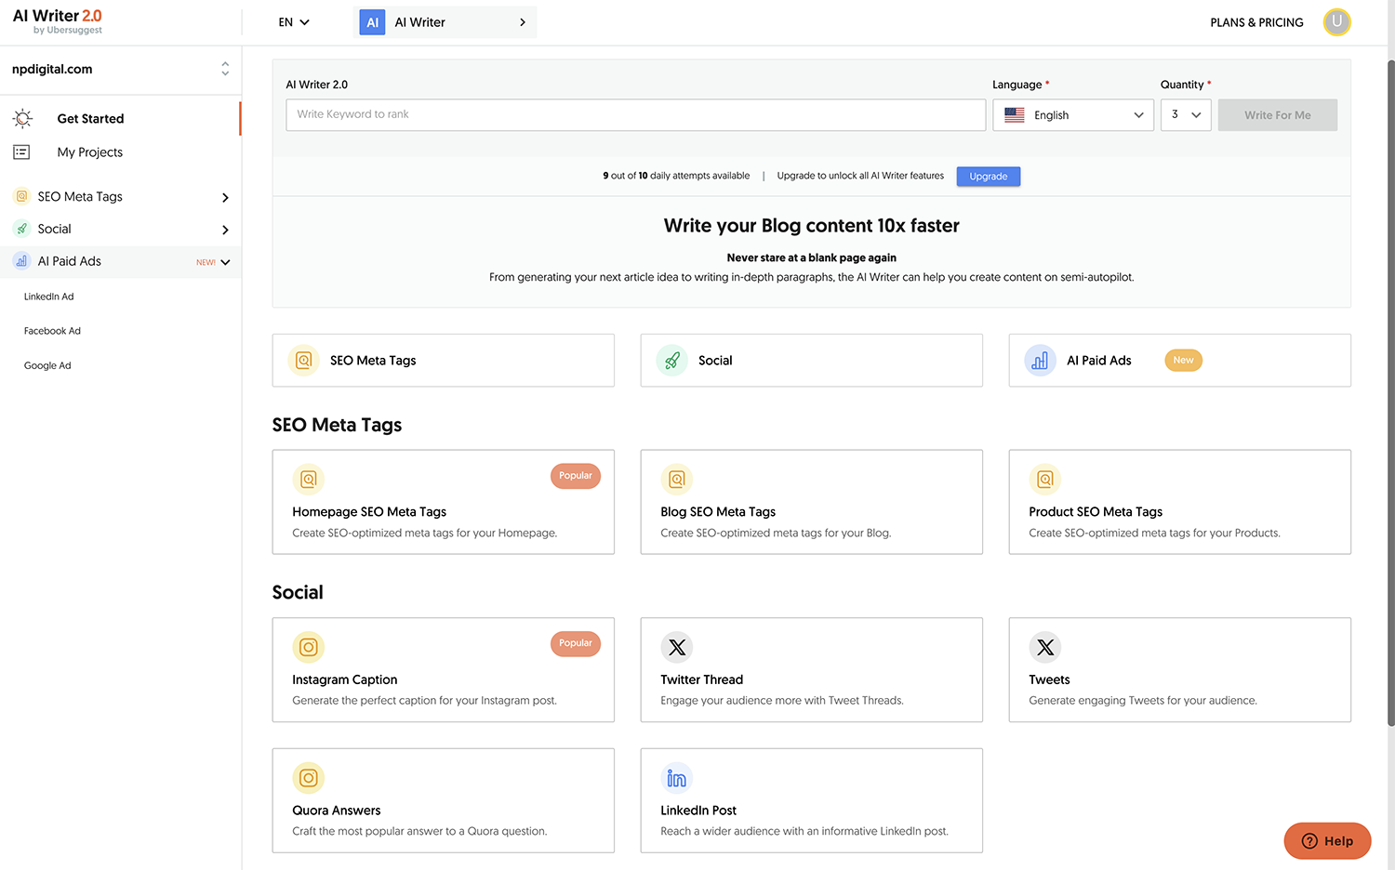1395x870 pixels.
Task: Click the Instagram Caption icon
Action: tap(308, 647)
